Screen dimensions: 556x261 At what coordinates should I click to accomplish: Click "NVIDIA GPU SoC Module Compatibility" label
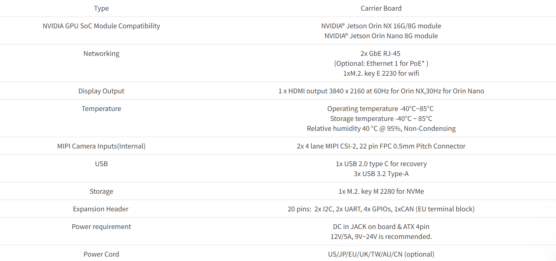(x=101, y=26)
